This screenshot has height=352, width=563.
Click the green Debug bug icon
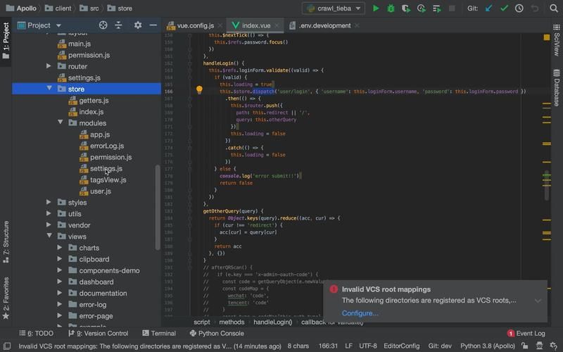(391, 8)
